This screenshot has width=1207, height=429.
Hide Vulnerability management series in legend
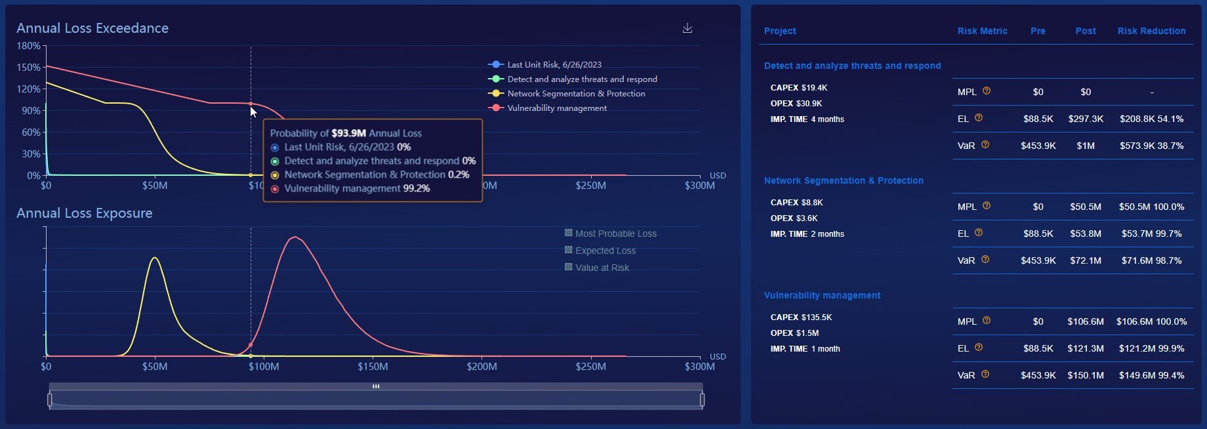(x=547, y=108)
